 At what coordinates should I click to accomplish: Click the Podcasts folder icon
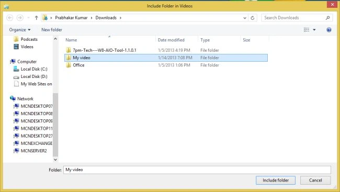click(x=16, y=39)
